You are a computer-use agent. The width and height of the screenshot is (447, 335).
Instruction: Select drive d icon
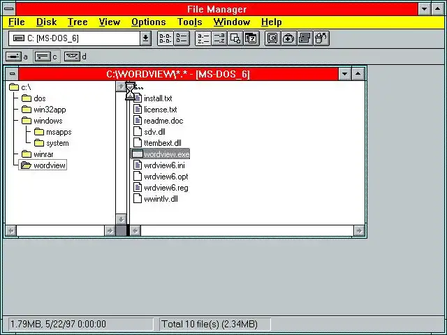[72, 57]
